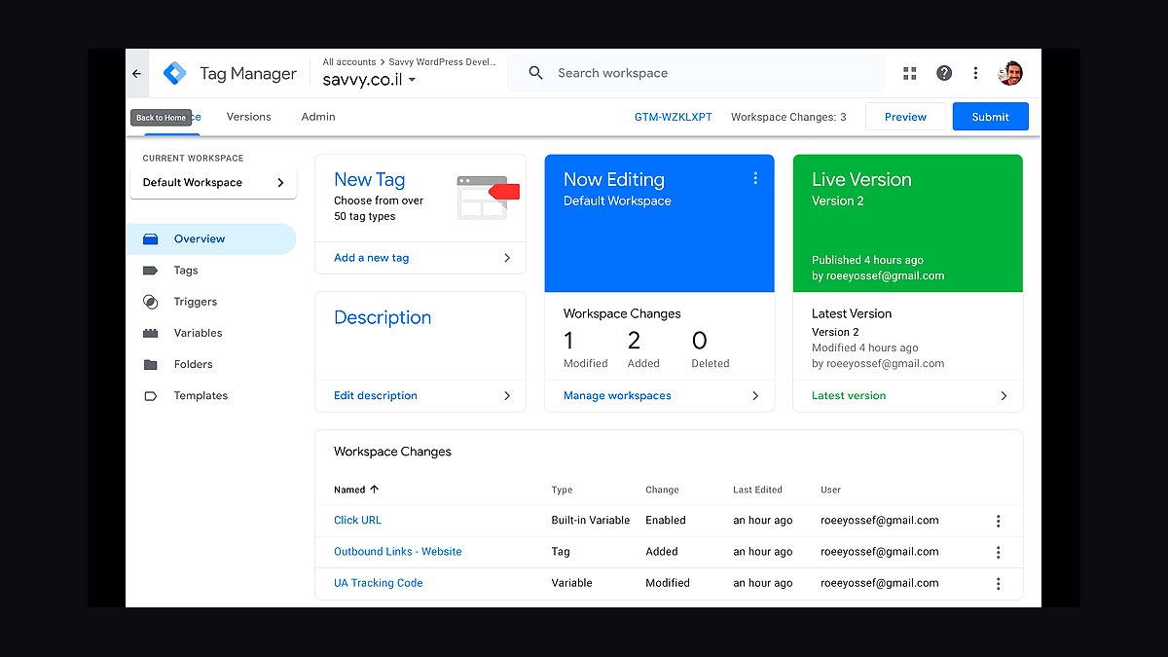This screenshot has width=1168, height=657.
Task: Switch to the Versions tab
Action: [248, 117]
